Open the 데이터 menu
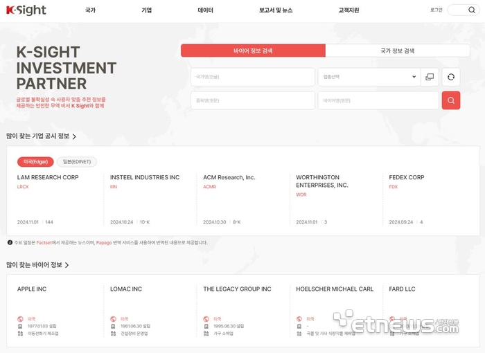Image resolution: width=485 pixels, height=353 pixels. pyautogui.click(x=205, y=10)
